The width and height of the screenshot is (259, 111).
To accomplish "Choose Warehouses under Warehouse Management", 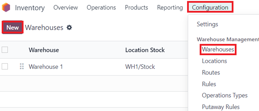I will pyautogui.click(x=218, y=49).
